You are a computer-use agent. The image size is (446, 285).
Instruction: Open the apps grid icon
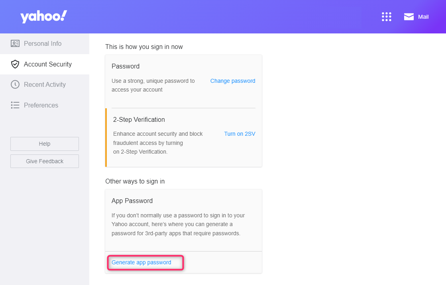click(386, 17)
